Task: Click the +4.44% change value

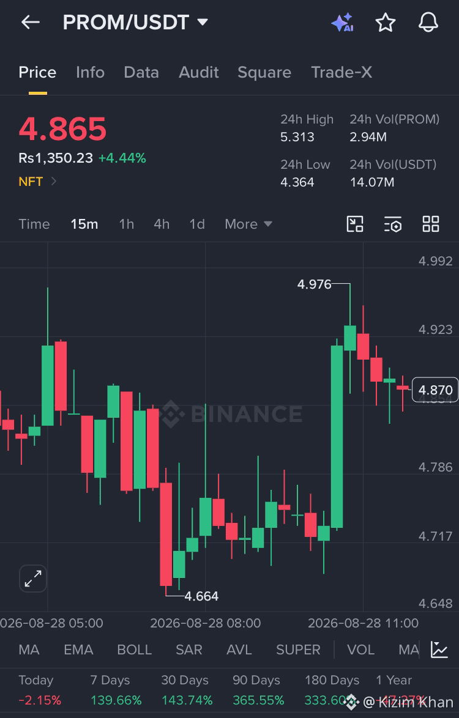Action: (122, 158)
